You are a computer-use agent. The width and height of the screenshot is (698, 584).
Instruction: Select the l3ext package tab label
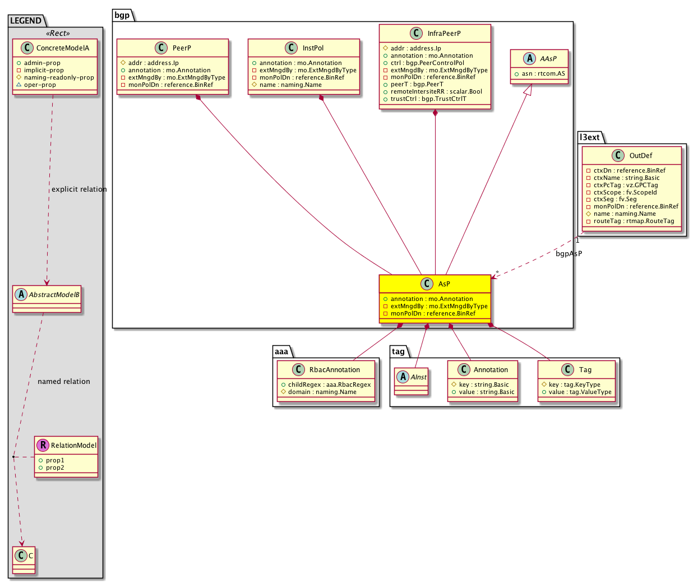pos(589,137)
